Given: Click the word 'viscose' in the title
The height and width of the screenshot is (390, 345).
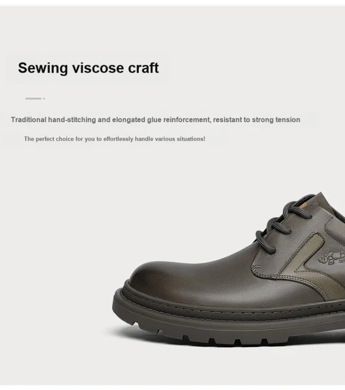Looking at the screenshot, I should tap(98, 68).
